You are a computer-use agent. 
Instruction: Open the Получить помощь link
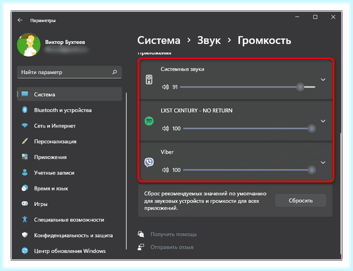pos(174,235)
